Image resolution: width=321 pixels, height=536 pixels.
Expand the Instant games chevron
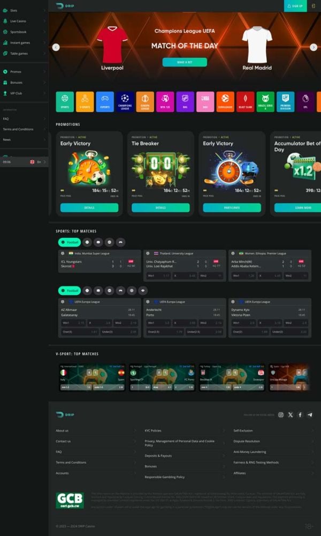(44, 43)
